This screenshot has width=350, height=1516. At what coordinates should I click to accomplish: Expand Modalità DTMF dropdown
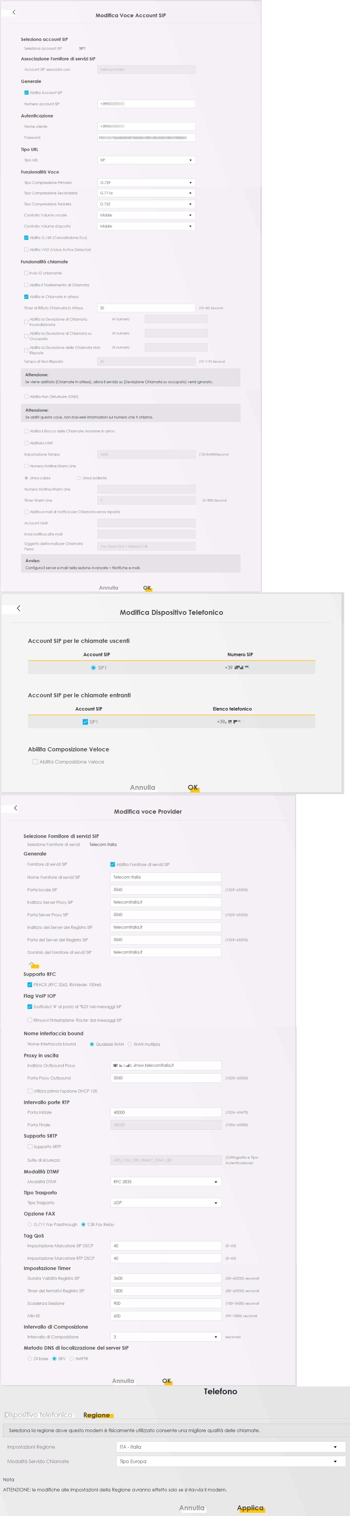166,1181
